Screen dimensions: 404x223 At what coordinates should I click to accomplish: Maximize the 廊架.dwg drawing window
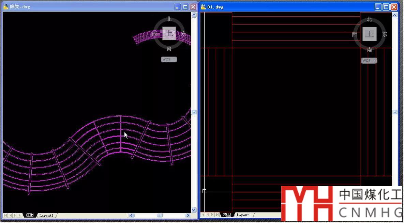(185, 7)
